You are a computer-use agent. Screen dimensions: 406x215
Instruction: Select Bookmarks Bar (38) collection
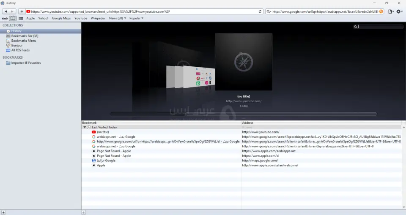25,36
